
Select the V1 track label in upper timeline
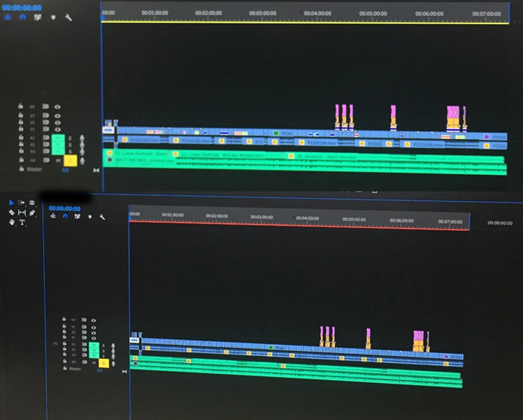(x=33, y=129)
